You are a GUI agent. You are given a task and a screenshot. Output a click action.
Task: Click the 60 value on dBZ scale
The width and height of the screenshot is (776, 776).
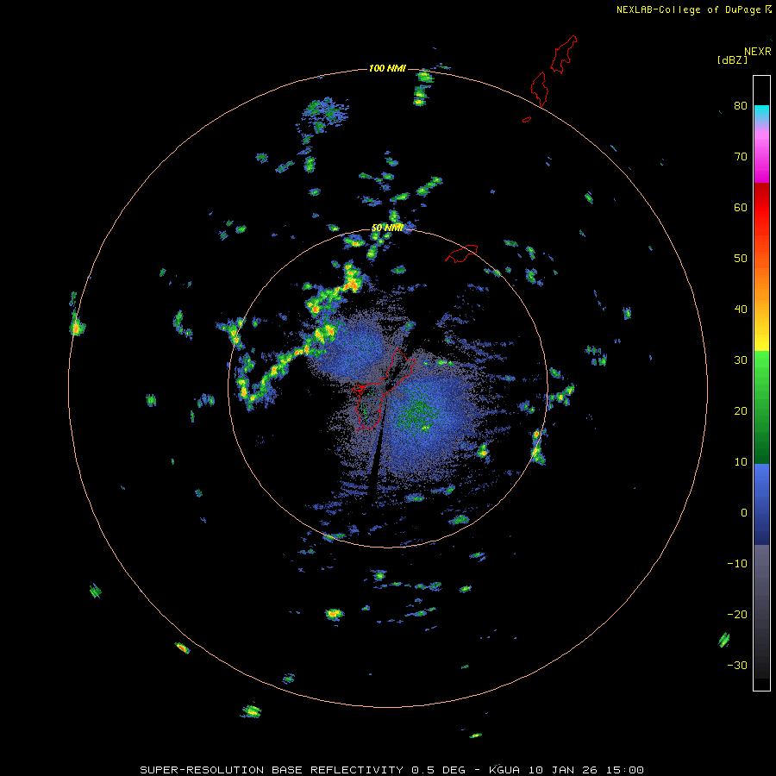741,207
